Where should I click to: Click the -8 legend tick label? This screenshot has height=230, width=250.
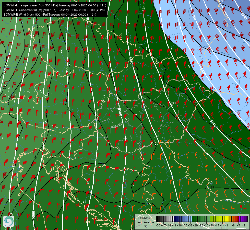pyautogui.click(x=233, y=225)
